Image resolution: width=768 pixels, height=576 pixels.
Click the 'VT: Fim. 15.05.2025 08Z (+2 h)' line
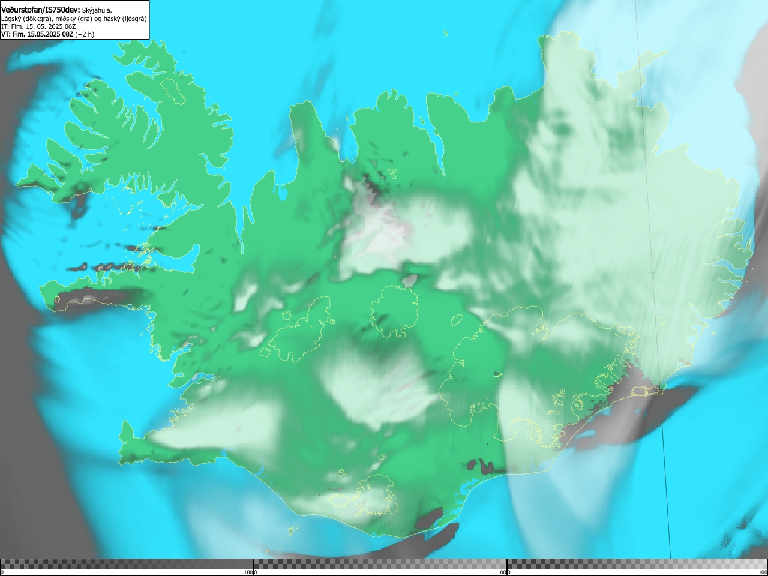48,34
